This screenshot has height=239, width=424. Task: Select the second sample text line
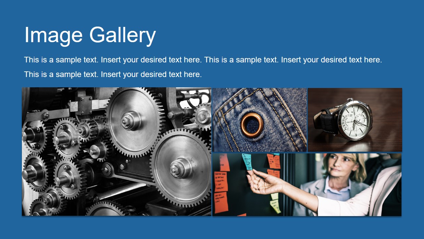pyautogui.click(x=113, y=74)
